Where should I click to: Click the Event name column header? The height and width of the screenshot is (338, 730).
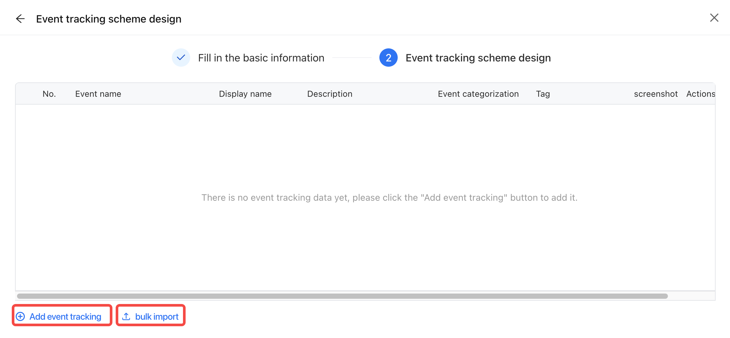pyautogui.click(x=98, y=94)
